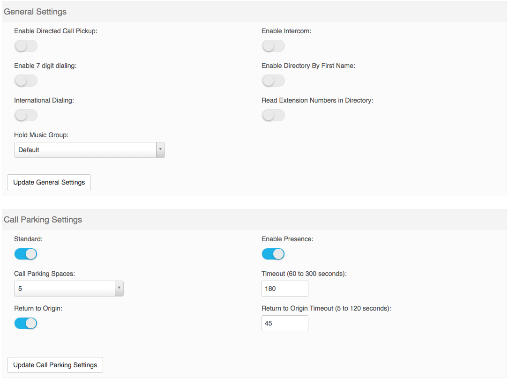The height and width of the screenshot is (386, 516).
Task: Click the Update Call Parking Settings button
Action: (54, 364)
